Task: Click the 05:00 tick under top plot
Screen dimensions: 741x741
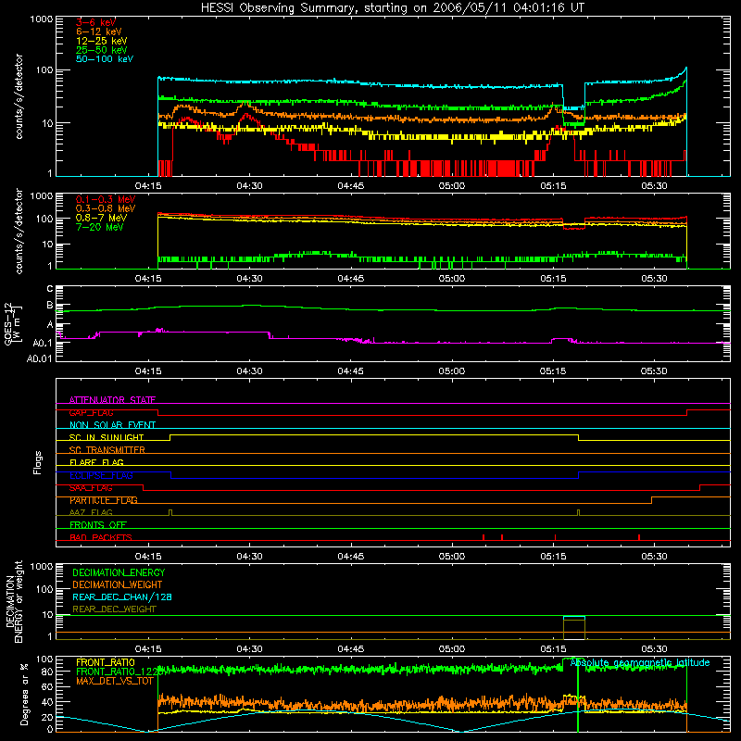Action: [x=452, y=186]
